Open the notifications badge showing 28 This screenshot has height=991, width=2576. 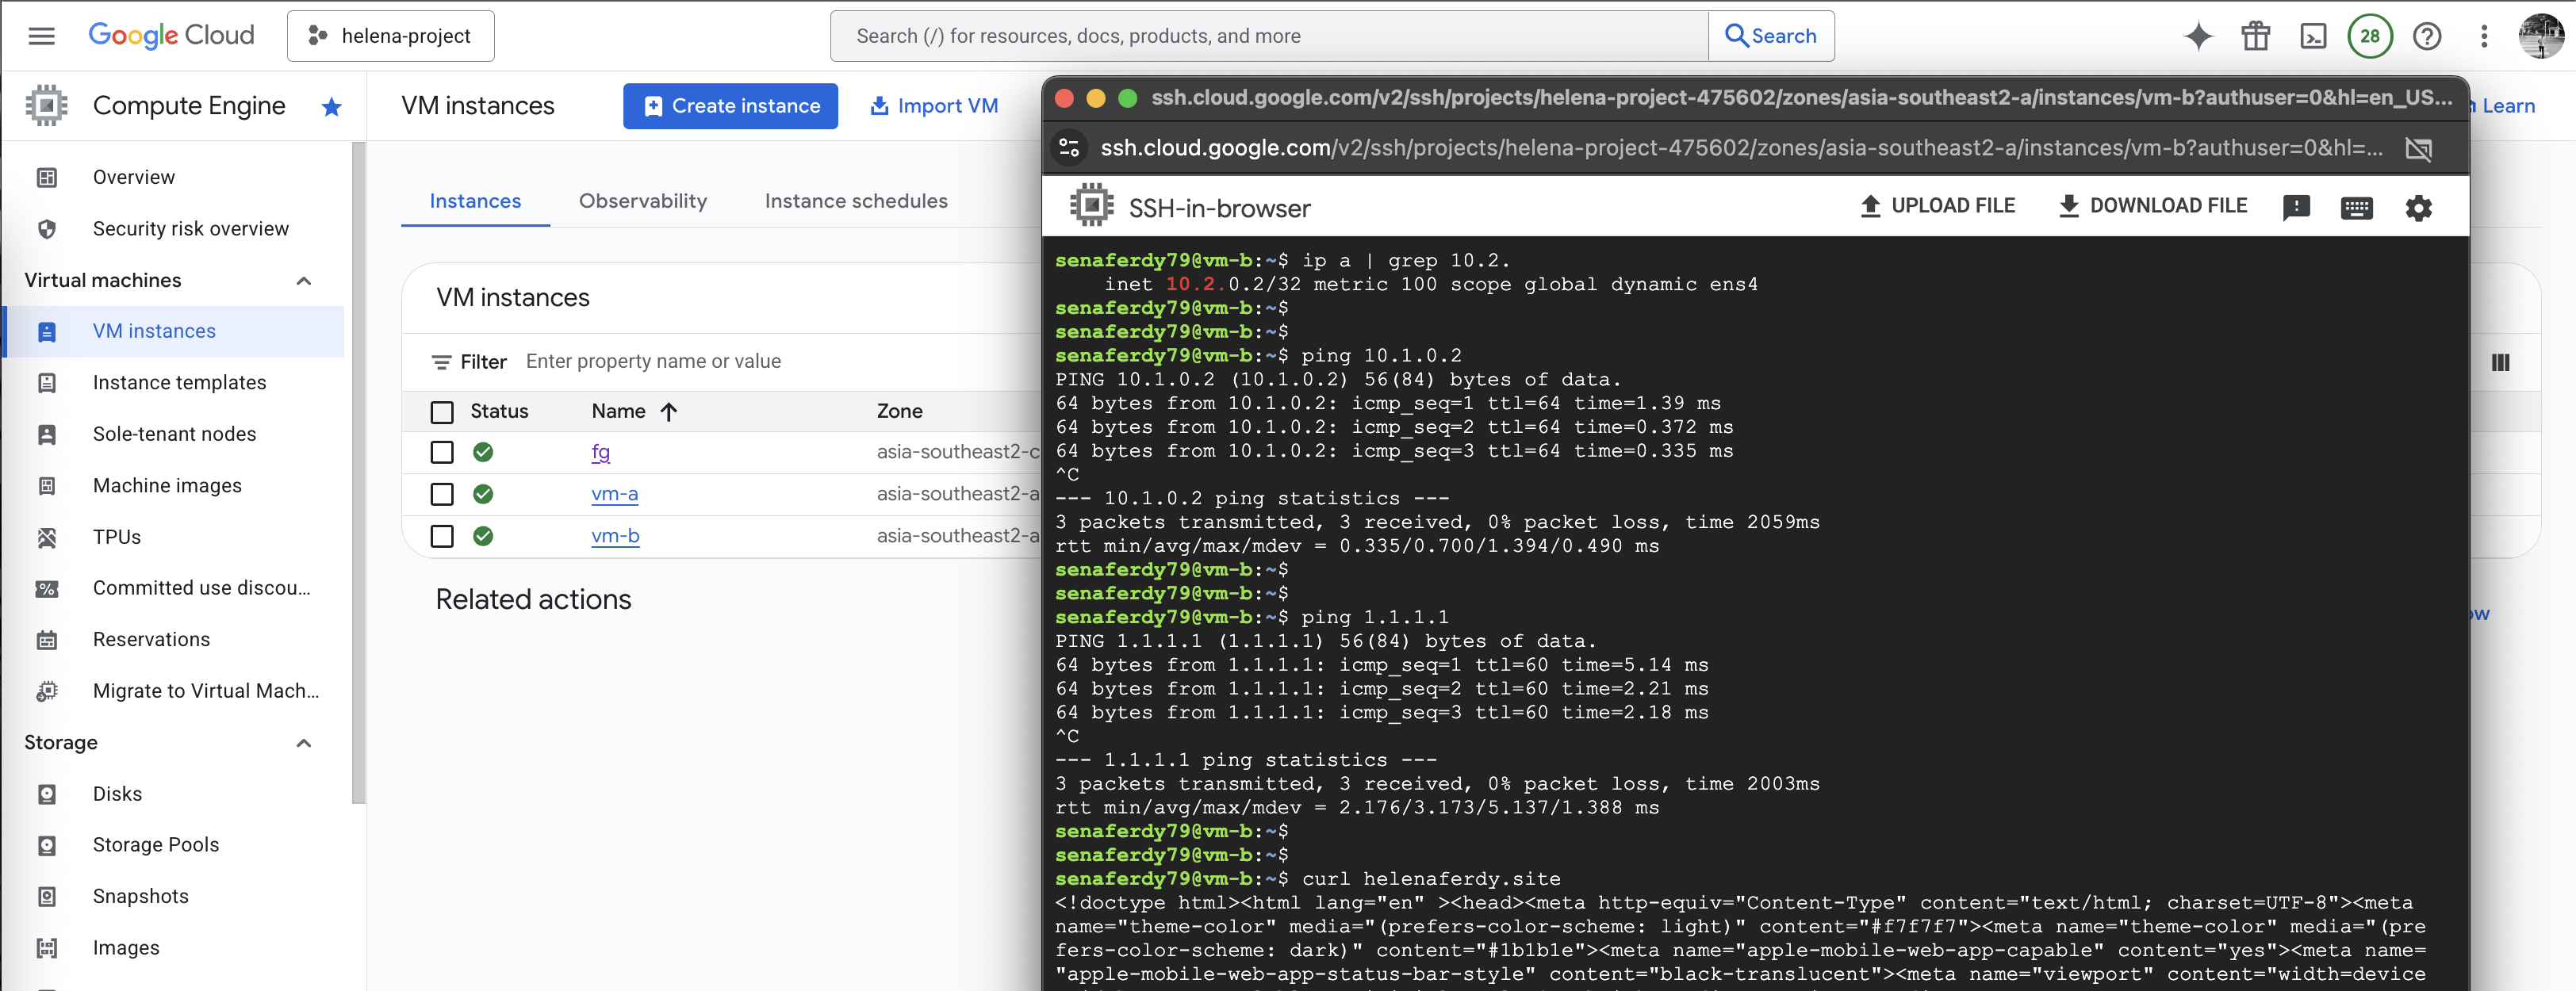pos(2369,37)
